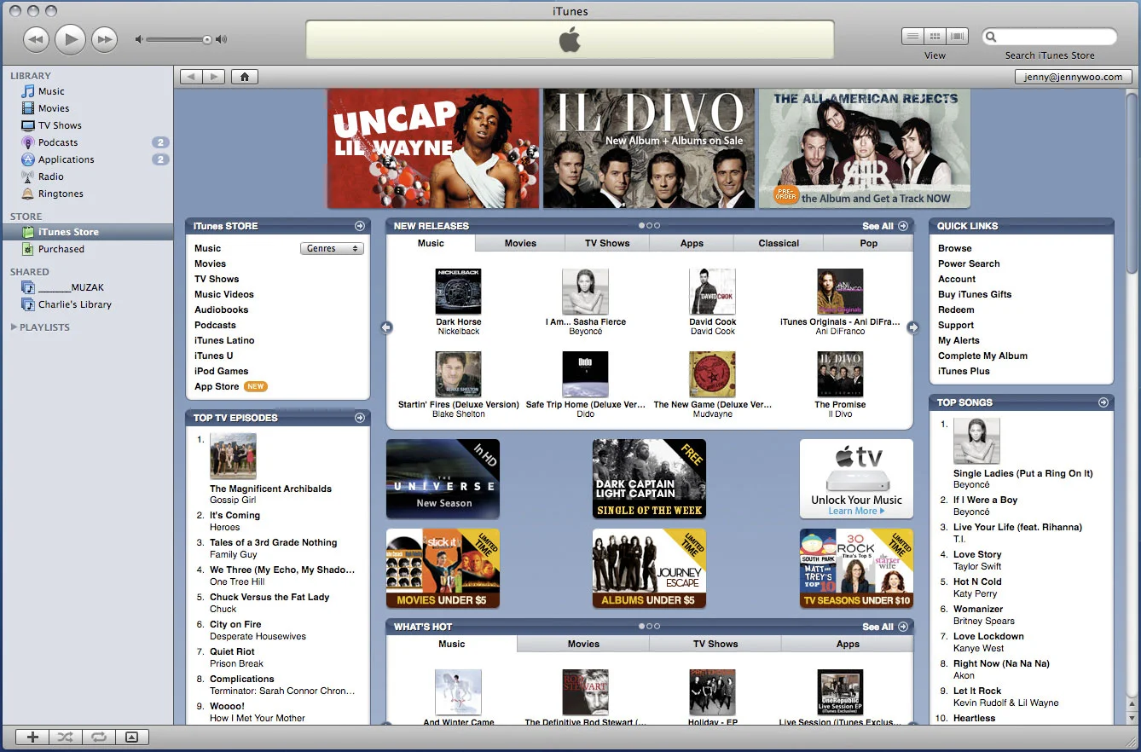Select the iTunes Store sidebar icon

coord(28,232)
